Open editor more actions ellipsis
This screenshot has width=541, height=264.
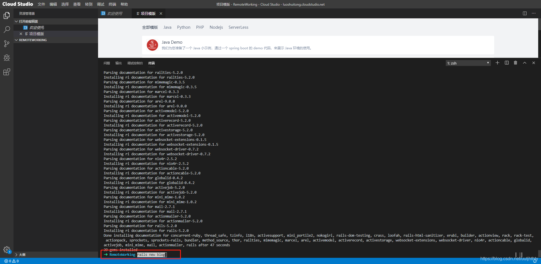coord(533,14)
